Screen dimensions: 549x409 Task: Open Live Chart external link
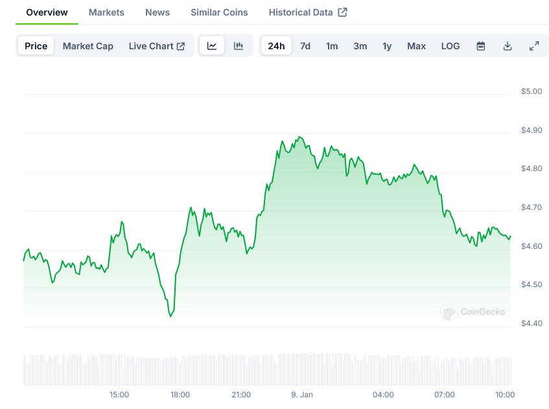(157, 46)
